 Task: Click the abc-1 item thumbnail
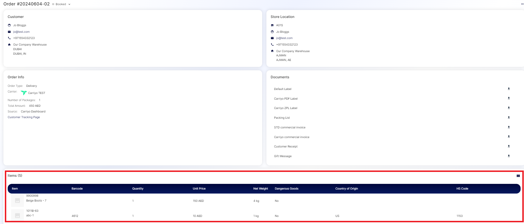click(17, 215)
